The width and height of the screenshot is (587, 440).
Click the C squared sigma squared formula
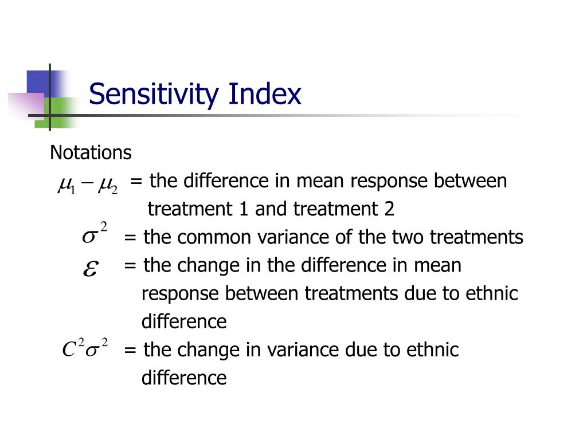click(85, 348)
